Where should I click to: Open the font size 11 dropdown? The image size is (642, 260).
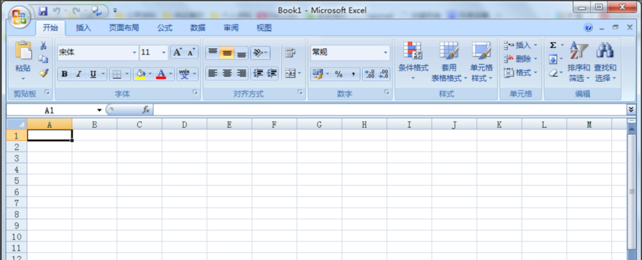tap(164, 53)
